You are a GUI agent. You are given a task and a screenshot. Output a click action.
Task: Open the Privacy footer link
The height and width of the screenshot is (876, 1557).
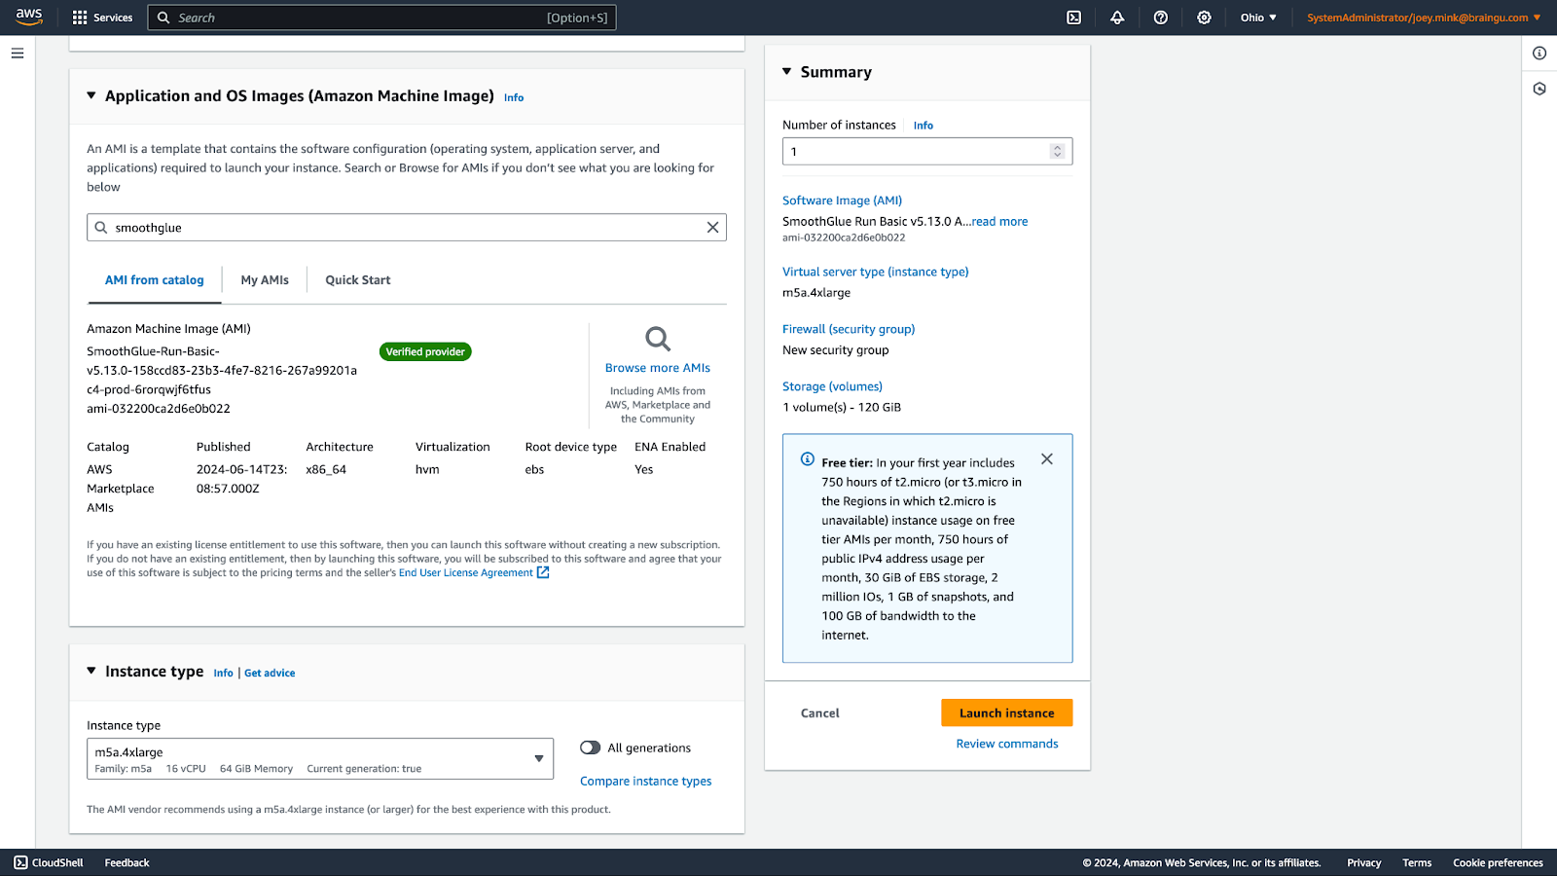[1364, 862]
